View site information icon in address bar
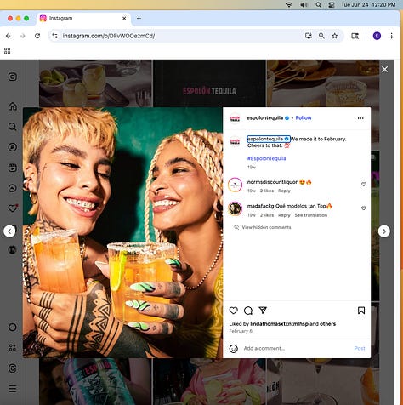This screenshot has width=403, height=405. click(x=54, y=36)
